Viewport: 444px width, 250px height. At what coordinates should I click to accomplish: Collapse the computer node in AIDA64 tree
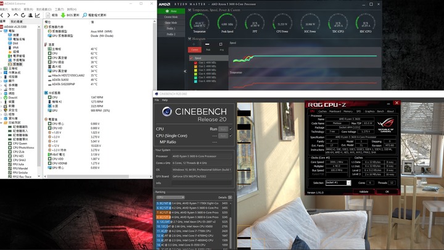1,31
